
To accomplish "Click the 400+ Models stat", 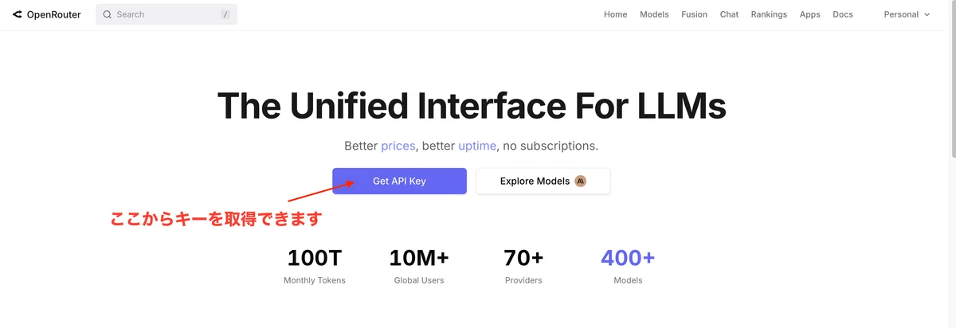I will (628, 266).
